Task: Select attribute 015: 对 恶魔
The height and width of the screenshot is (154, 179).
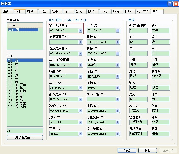Action: click(x=25, y=103)
